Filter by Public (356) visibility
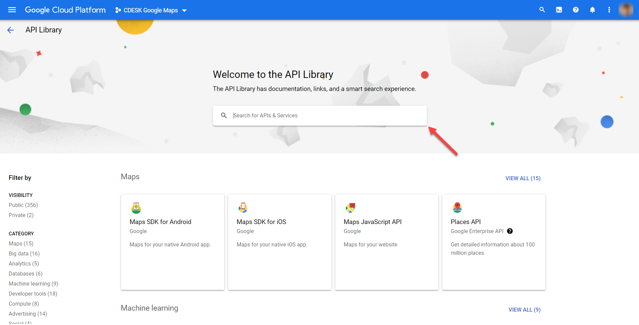The image size is (639, 325). tap(23, 205)
